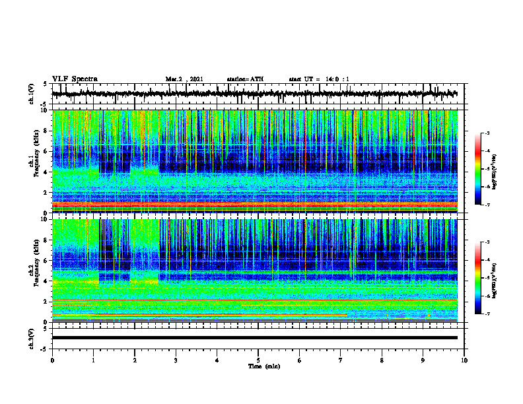Click the "-7" label on ch.2 color bar
Screen dimensions: 523x404
click(x=487, y=314)
